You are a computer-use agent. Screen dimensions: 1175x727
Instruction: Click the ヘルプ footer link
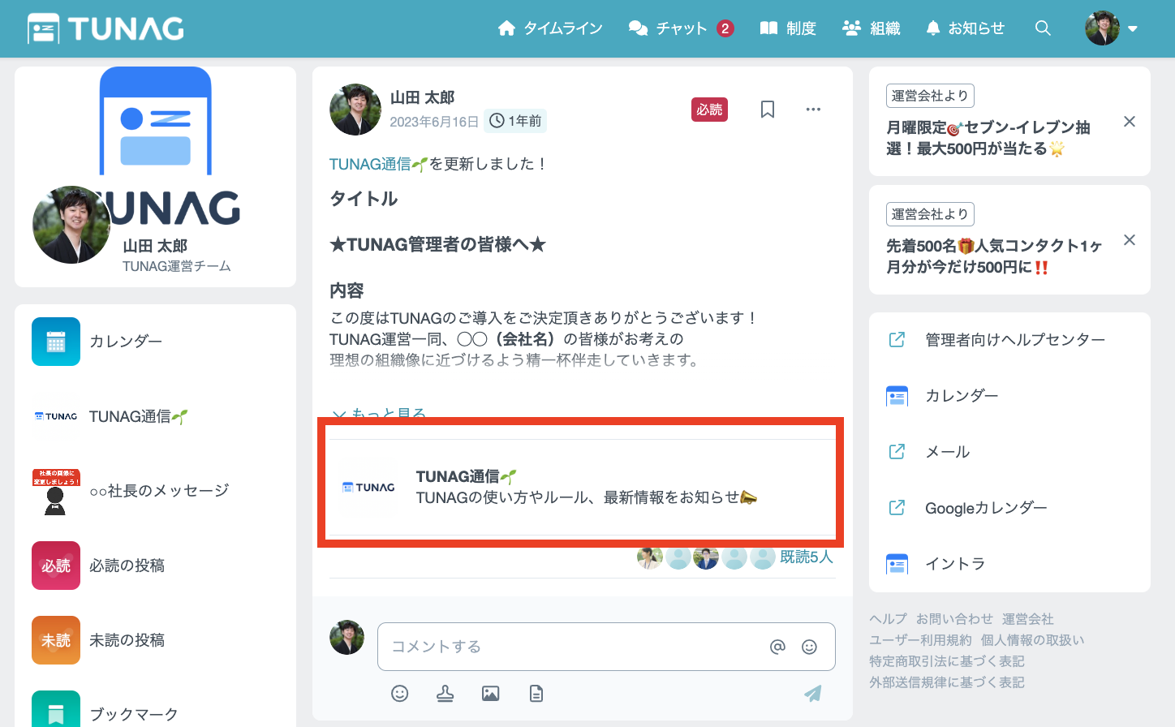tap(888, 619)
